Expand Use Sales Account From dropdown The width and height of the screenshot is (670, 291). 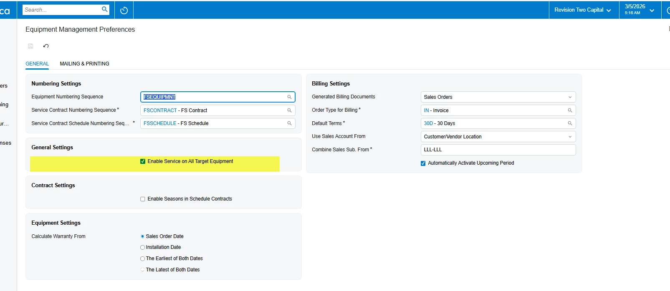[x=498, y=137]
